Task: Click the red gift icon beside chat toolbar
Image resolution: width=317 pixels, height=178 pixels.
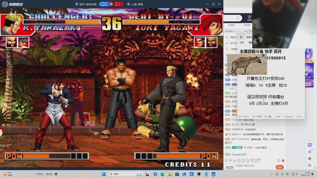Action: pyautogui.click(x=283, y=161)
